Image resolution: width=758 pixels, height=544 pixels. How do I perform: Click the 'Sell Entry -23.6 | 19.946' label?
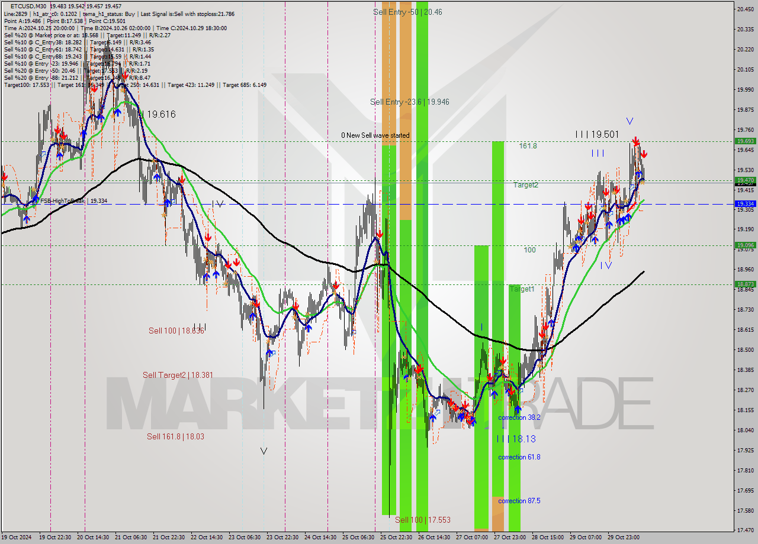coord(409,102)
